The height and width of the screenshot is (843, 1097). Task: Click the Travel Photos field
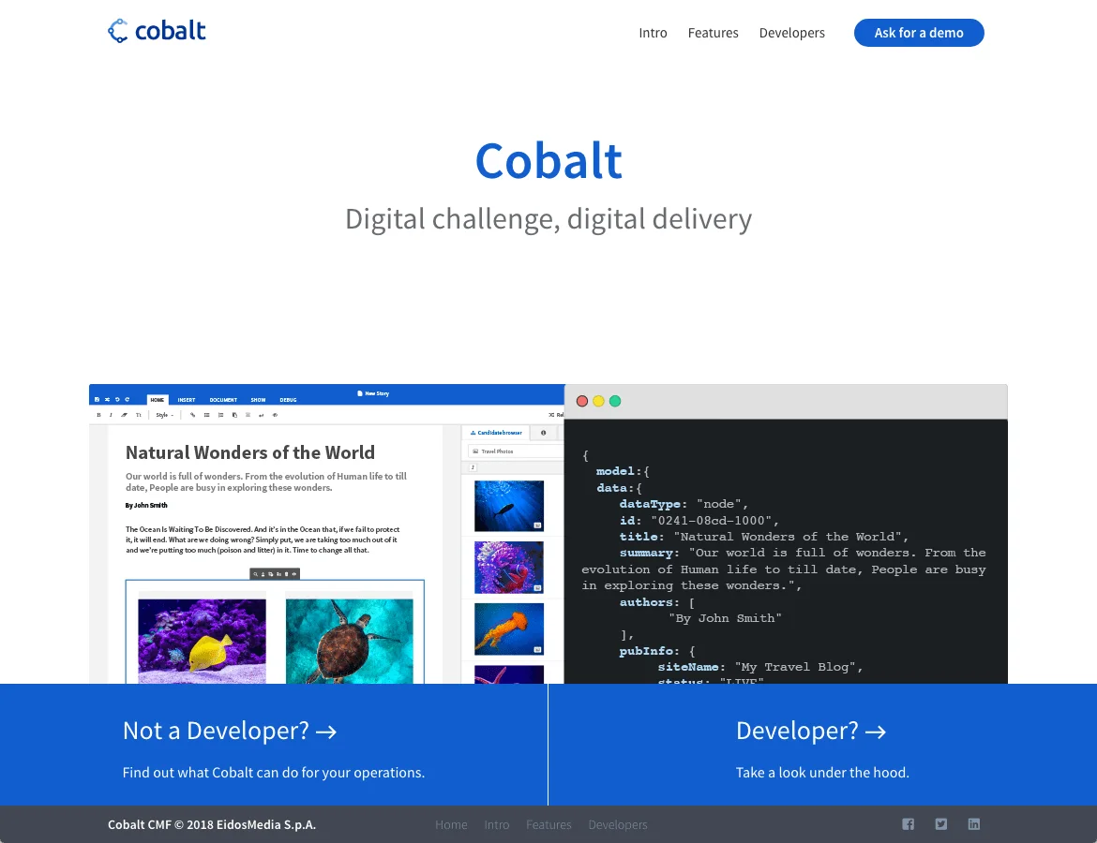(516, 451)
